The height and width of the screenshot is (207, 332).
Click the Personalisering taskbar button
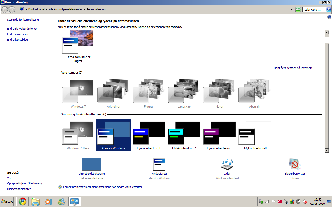pos(74,202)
